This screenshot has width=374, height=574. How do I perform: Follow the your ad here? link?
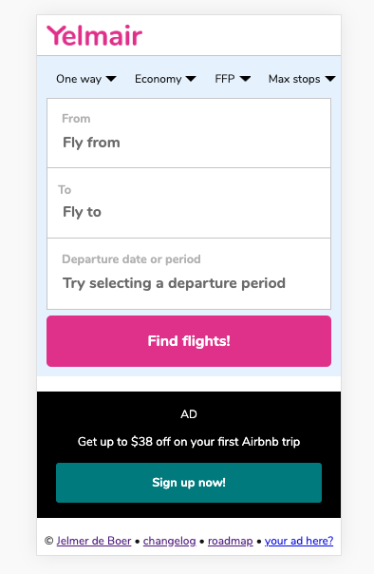tap(299, 541)
